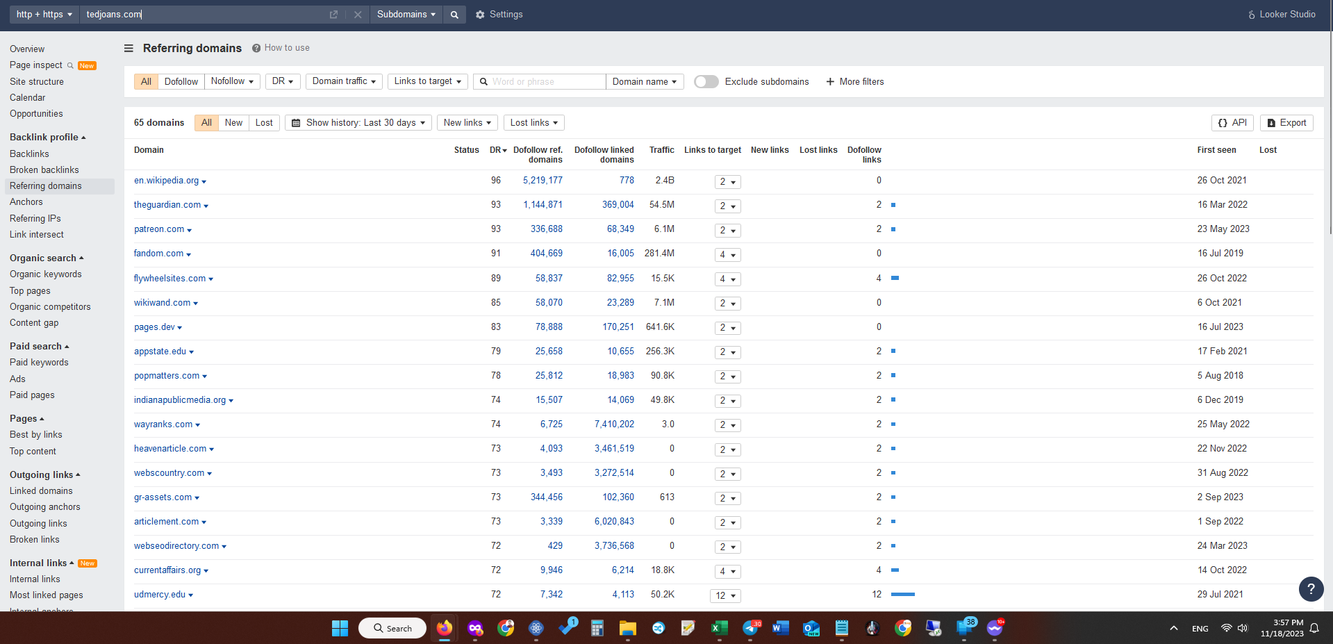Sort by First seen column
Screen dimensions: 1333x644
pyautogui.click(x=1216, y=150)
